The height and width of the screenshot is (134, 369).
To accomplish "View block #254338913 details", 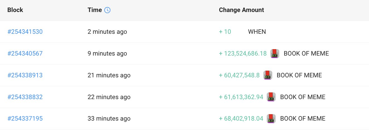I will click(25, 75).
